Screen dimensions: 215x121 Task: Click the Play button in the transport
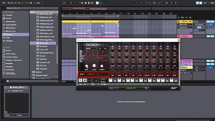tap(82, 3)
